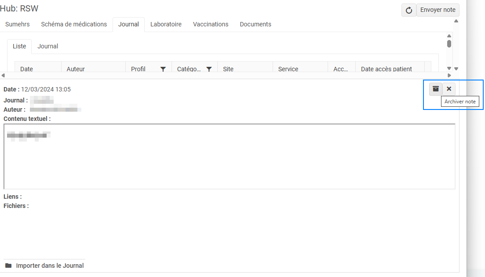Screen dimensions: 485x277
Task: Click inside the Contenu textuel text area
Action: [x=229, y=158]
